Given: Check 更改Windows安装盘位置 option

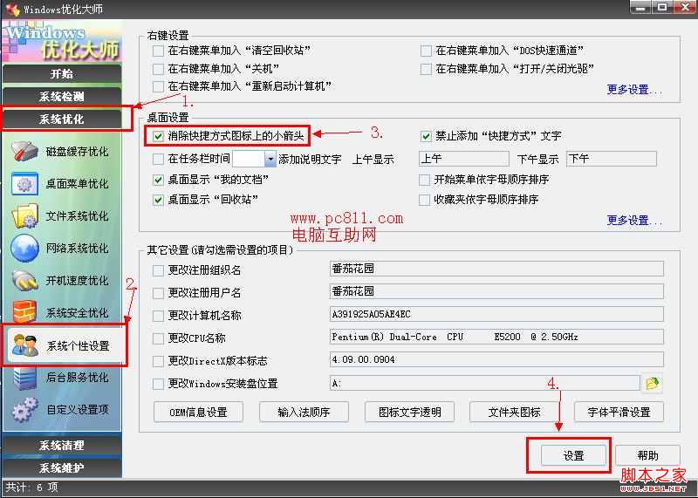Looking at the screenshot, I should point(158,384).
